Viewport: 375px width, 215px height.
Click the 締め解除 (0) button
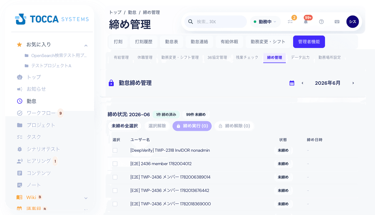coord(234,126)
